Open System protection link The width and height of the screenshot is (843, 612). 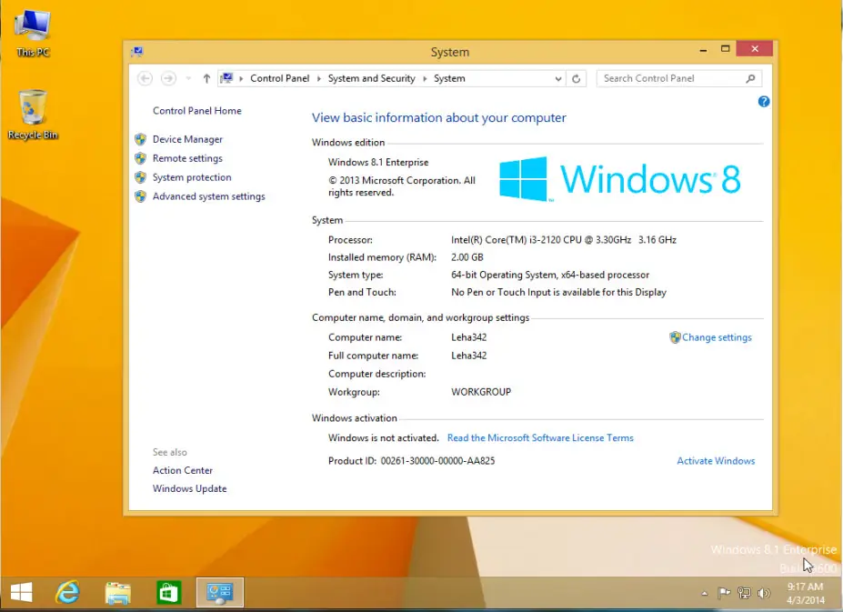(191, 177)
